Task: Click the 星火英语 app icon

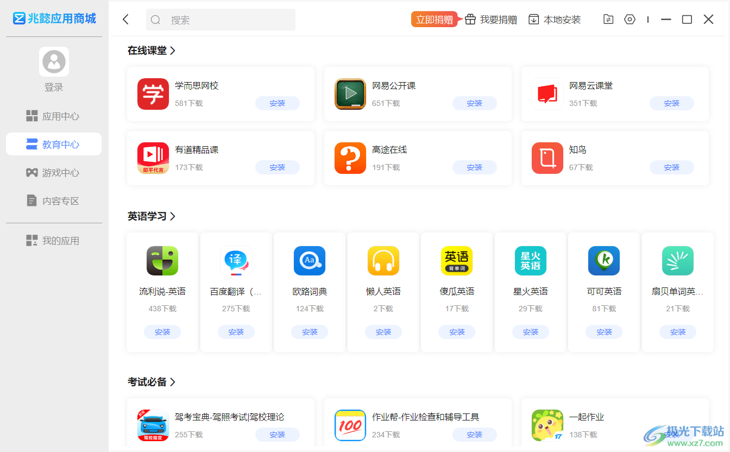Action: [531, 261]
